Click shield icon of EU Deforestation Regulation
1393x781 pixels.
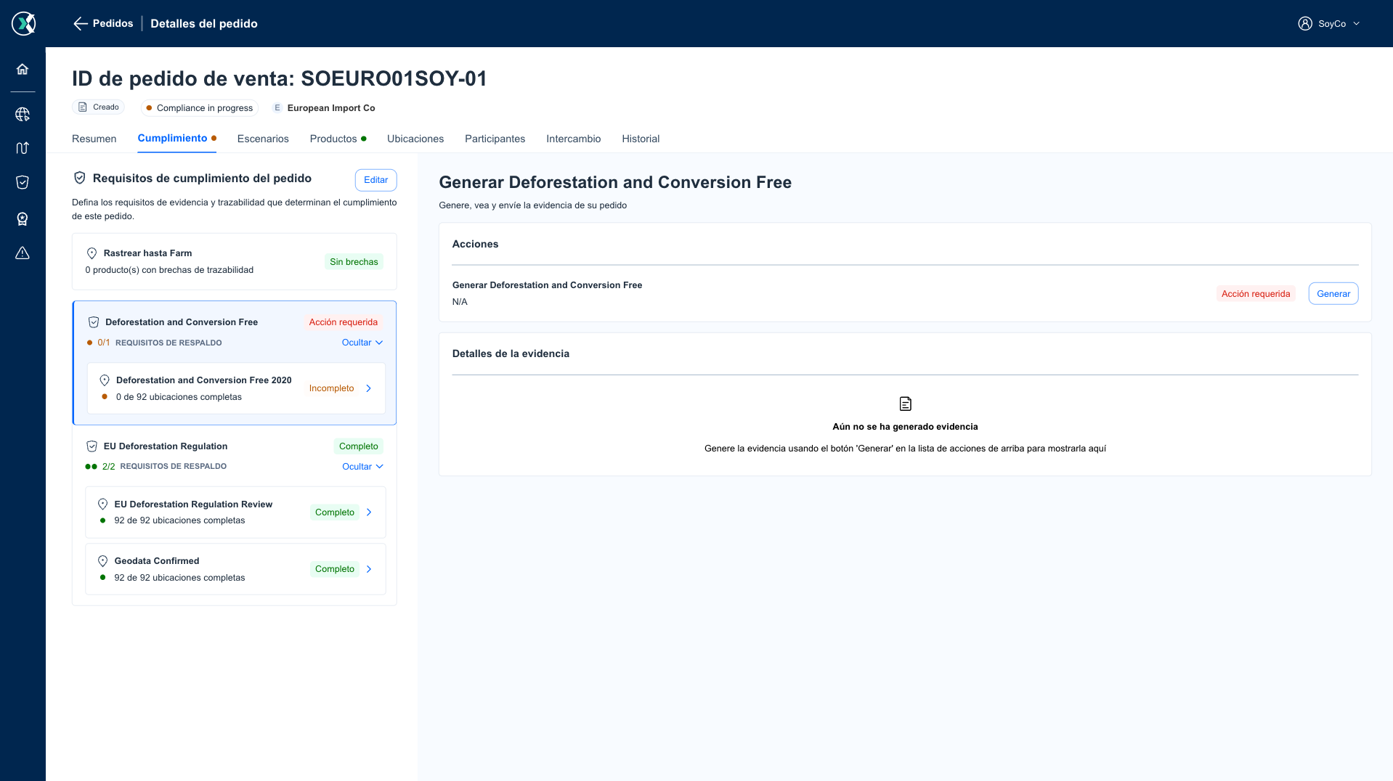(92, 446)
